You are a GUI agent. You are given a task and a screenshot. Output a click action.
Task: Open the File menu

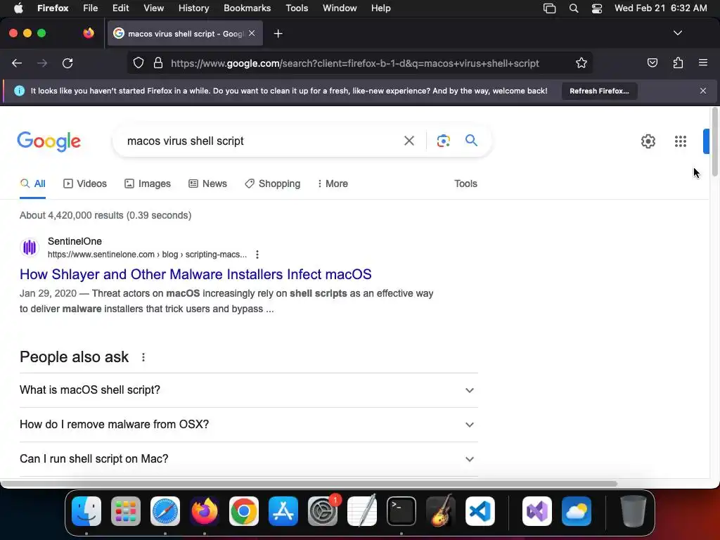point(91,8)
